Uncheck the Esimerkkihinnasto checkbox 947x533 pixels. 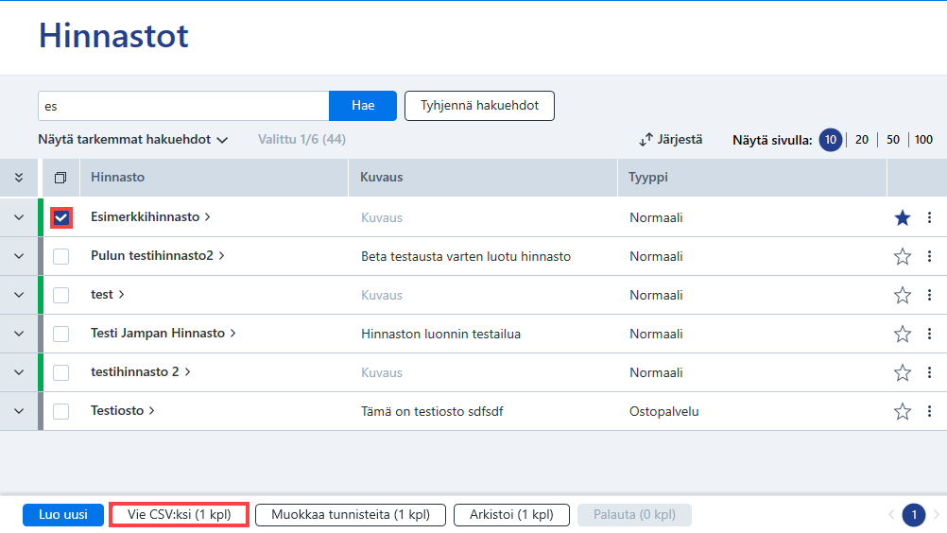pos(61,218)
